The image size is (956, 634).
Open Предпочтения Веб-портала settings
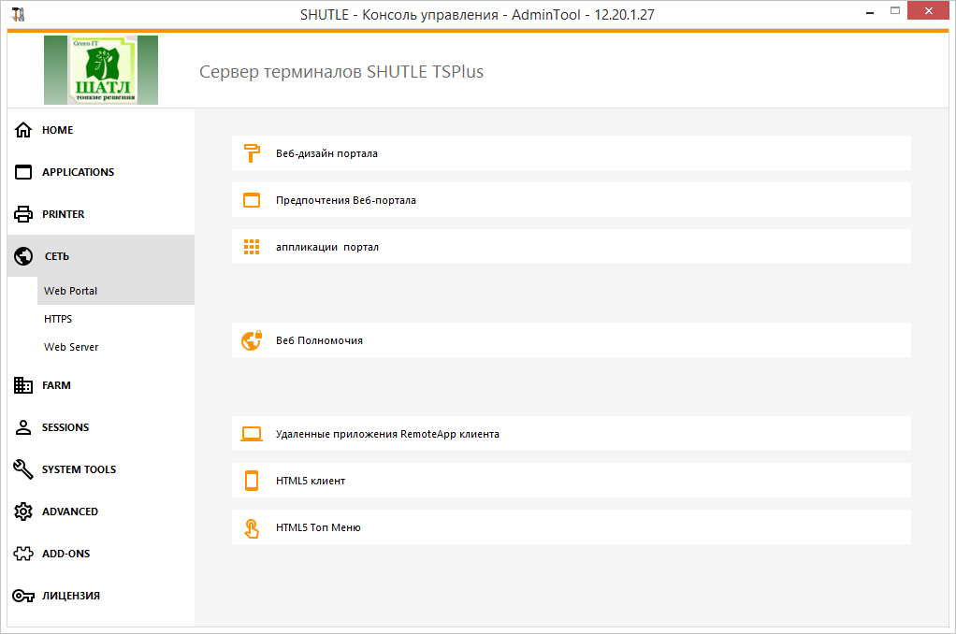click(344, 199)
